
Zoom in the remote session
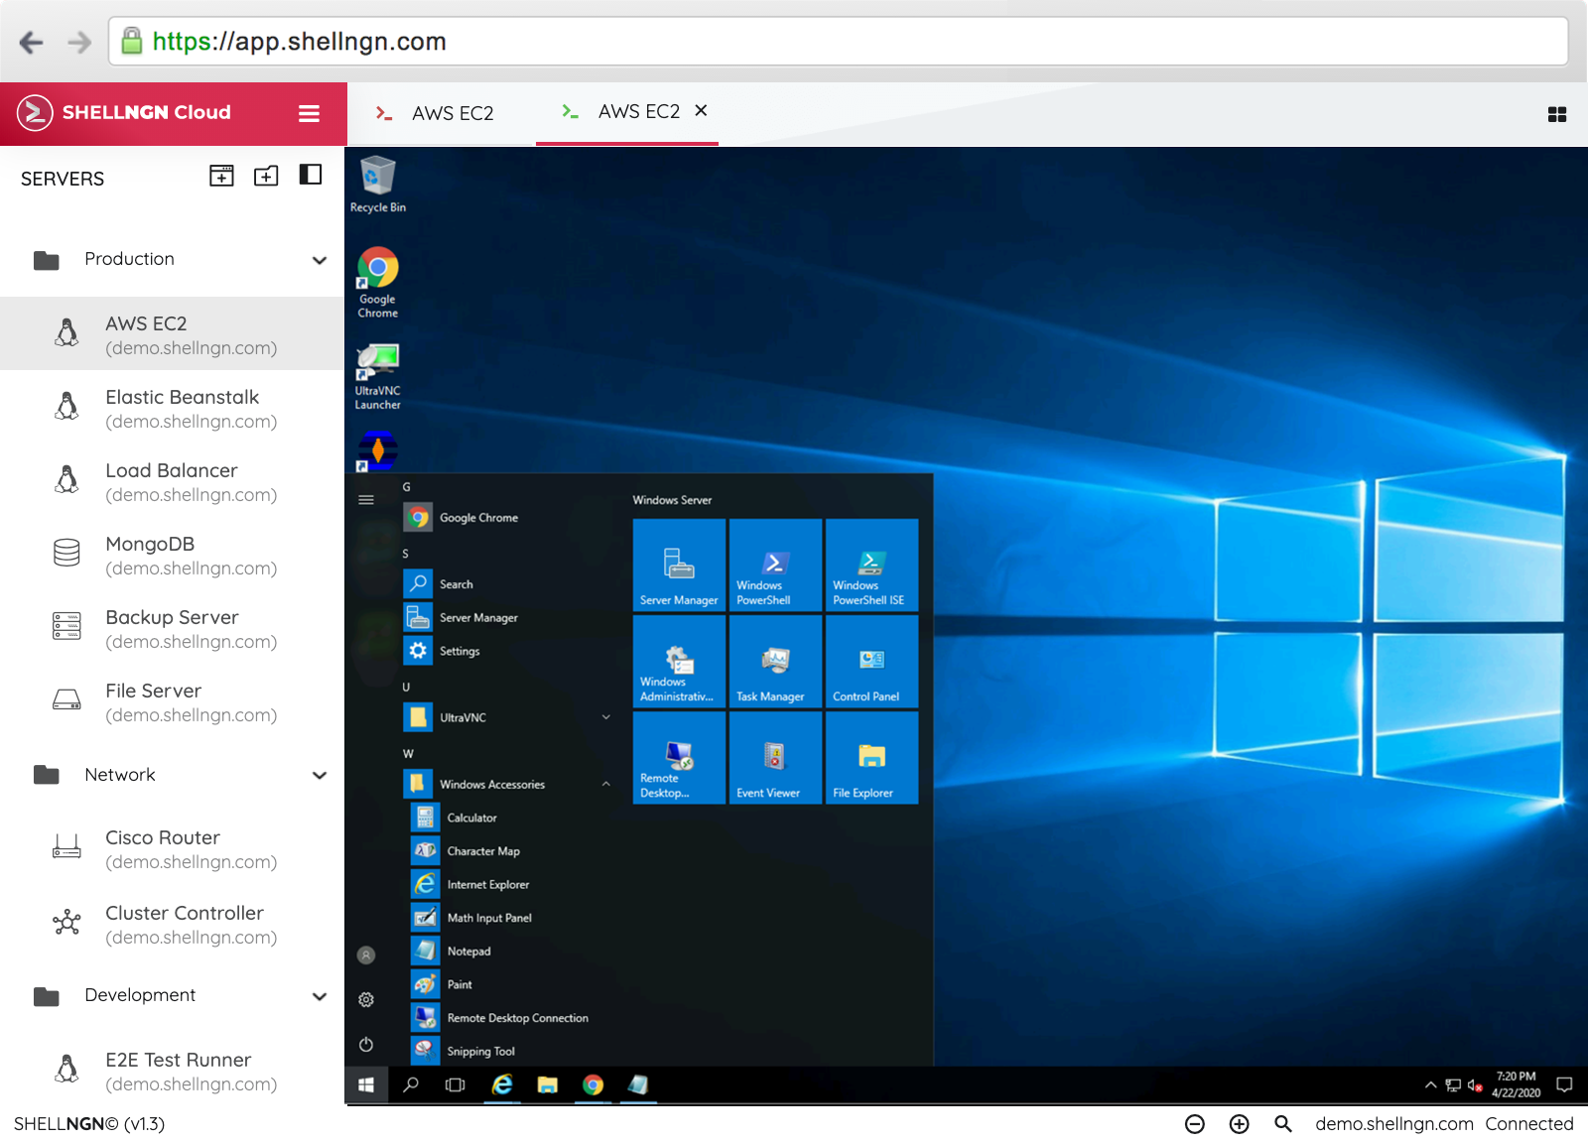tap(1239, 1124)
